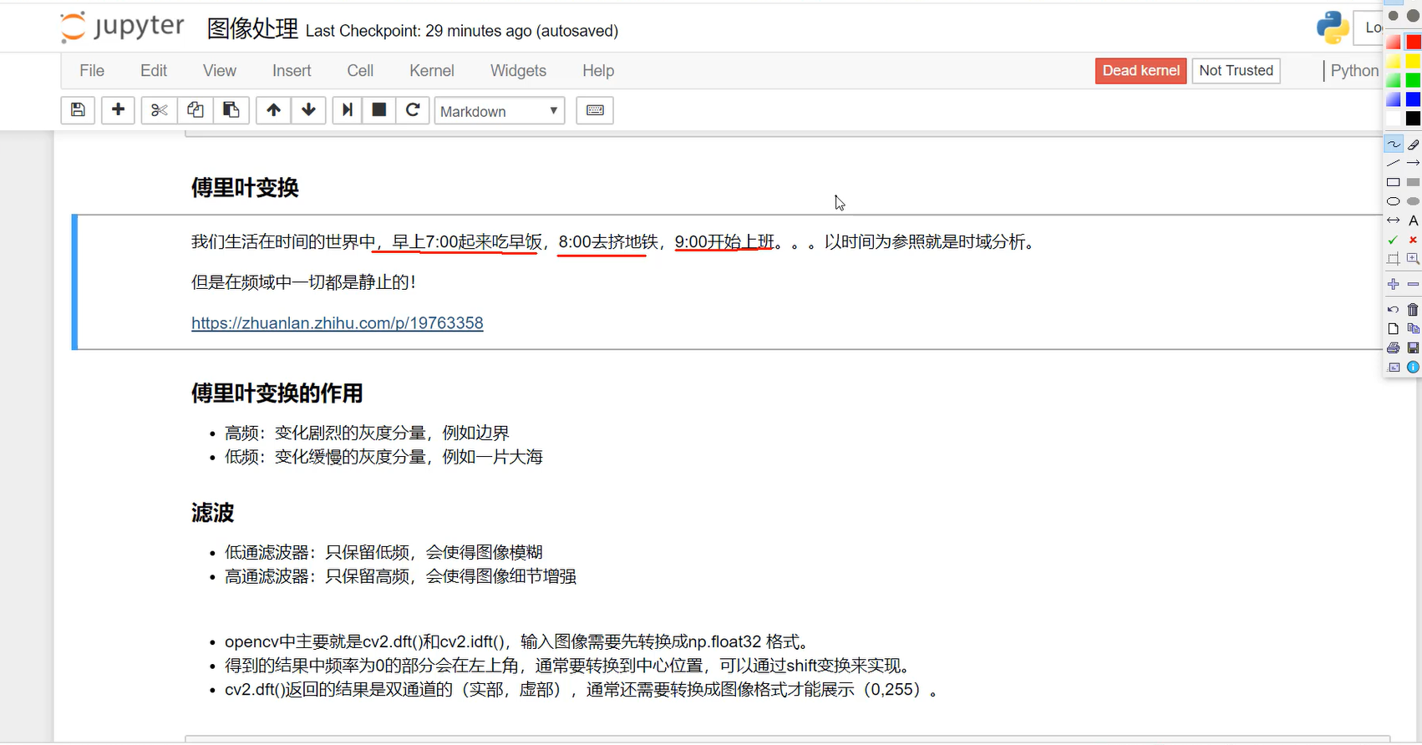The image size is (1422, 745).
Task: Open the blue info icon
Action: tap(1413, 367)
